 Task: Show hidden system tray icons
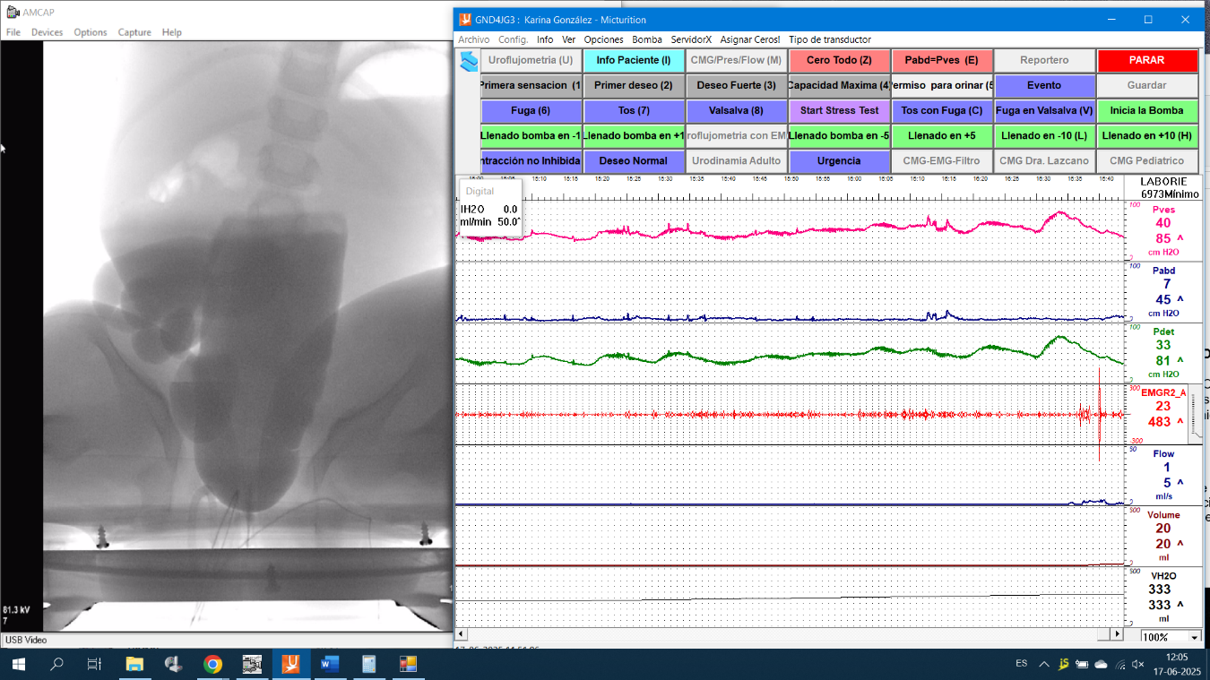pos(1044,664)
